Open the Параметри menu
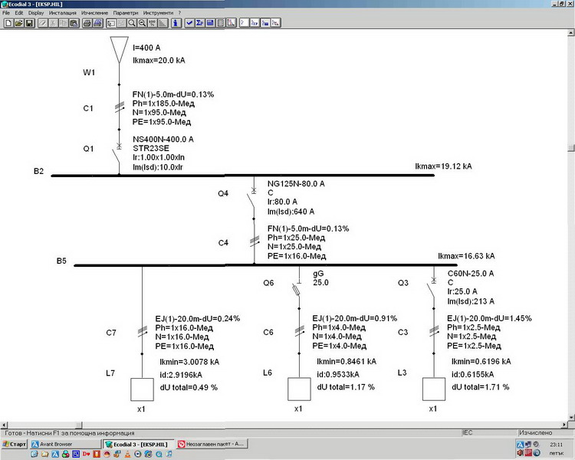The height and width of the screenshot is (460, 575). [x=126, y=13]
